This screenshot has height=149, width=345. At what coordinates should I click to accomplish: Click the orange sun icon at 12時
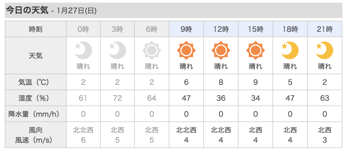[221, 51]
